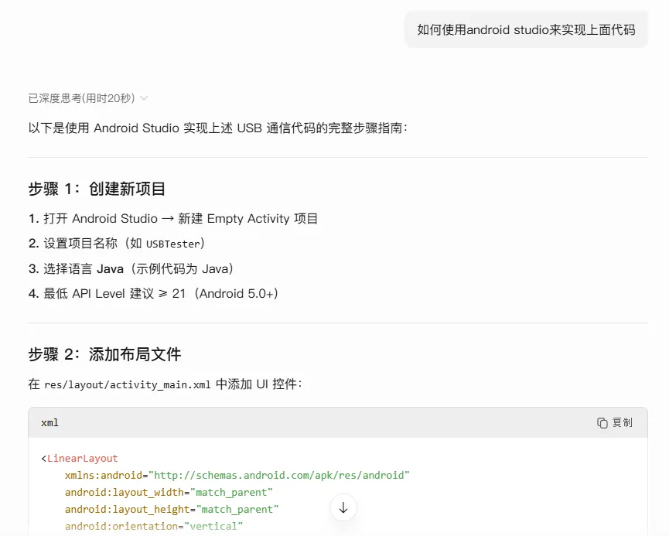The width and height of the screenshot is (669, 536).
Task: Click the intro sentence about USB 通信代码
Action: click(217, 128)
